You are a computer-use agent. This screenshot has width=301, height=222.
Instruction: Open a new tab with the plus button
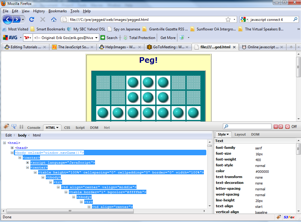pos(291,47)
